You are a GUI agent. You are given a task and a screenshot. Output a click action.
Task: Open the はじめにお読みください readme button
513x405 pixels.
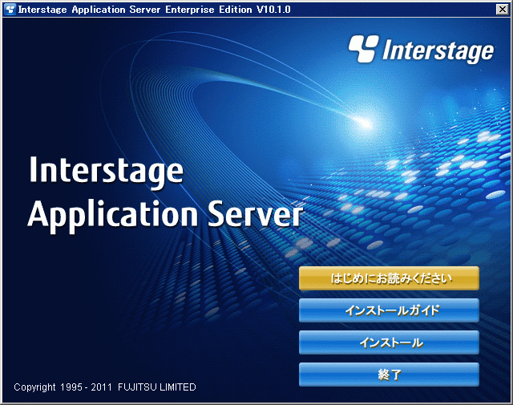389,278
